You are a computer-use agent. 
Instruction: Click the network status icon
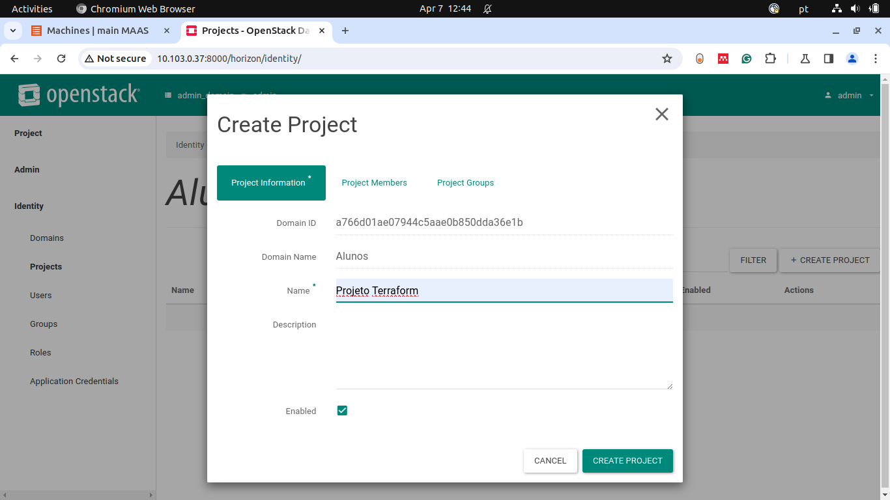[837, 8]
